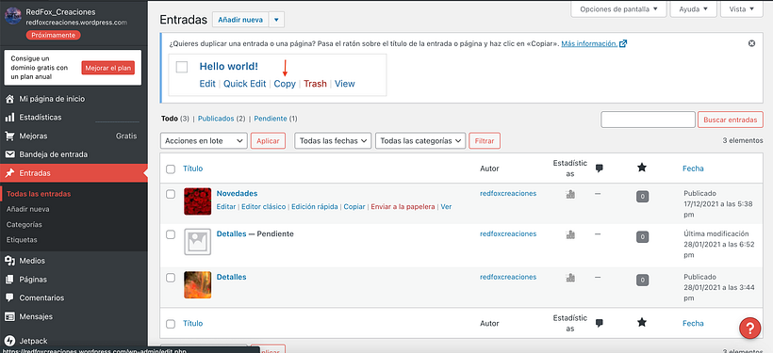Go to Categorías in the Entradas submenu

coord(25,224)
